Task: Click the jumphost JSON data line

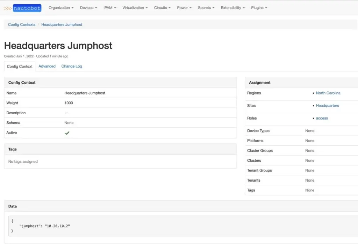Action: pyautogui.click(x=45, y=226)
